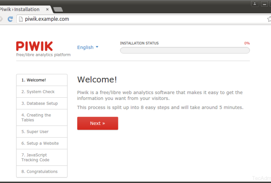Close the Piwik Installation tab
The height and width of the screenshot is (183, 271).
pos(47,9)
